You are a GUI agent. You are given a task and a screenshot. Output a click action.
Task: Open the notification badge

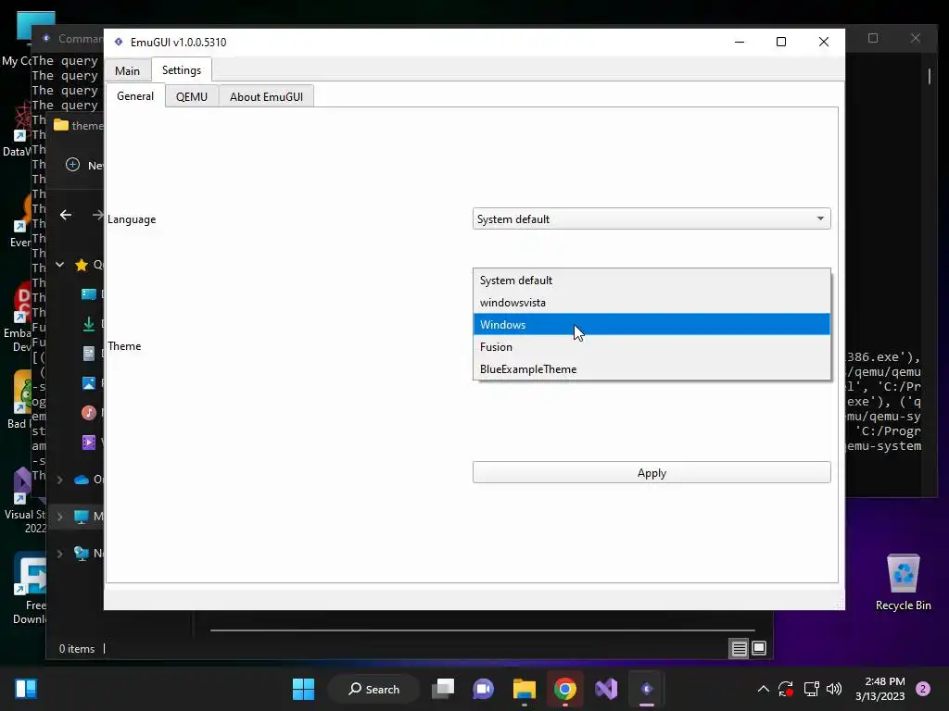923,689
